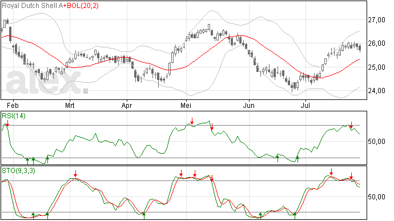Image resolution: width=394 pixels, height=221 pixels.
Task: Click the 'Mei' month label
Action: [186, 105]
